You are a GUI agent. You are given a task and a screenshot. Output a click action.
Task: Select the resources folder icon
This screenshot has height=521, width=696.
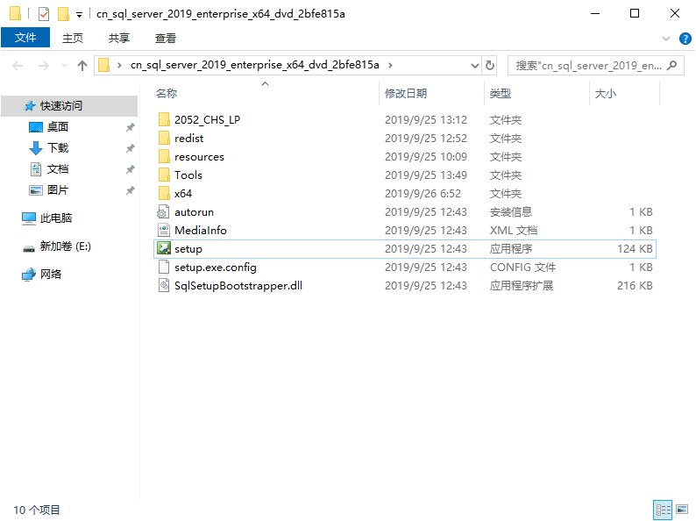click(x=164, y=157)
